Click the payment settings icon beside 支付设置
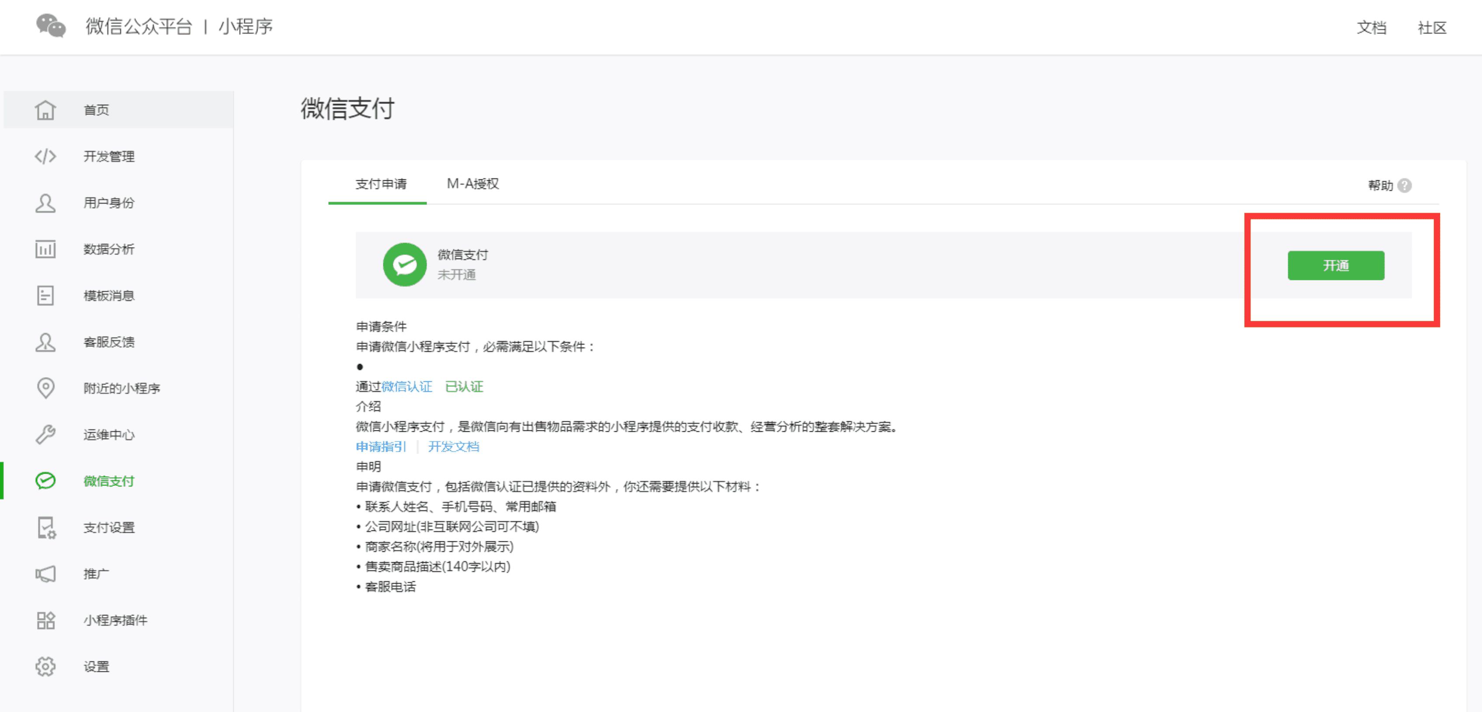1482x712 pixels. click(x=46, y=527)
